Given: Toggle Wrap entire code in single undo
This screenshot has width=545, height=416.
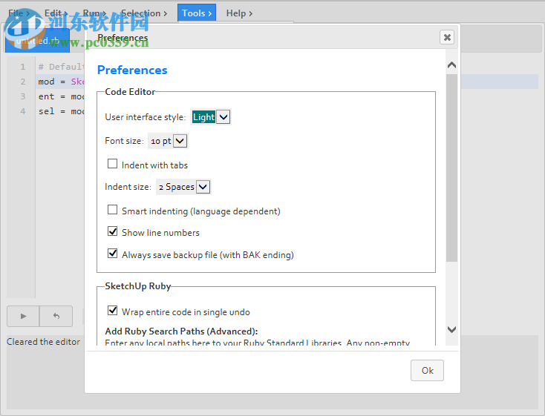Looking at the screenshot, I should click(x=112, y=311).
